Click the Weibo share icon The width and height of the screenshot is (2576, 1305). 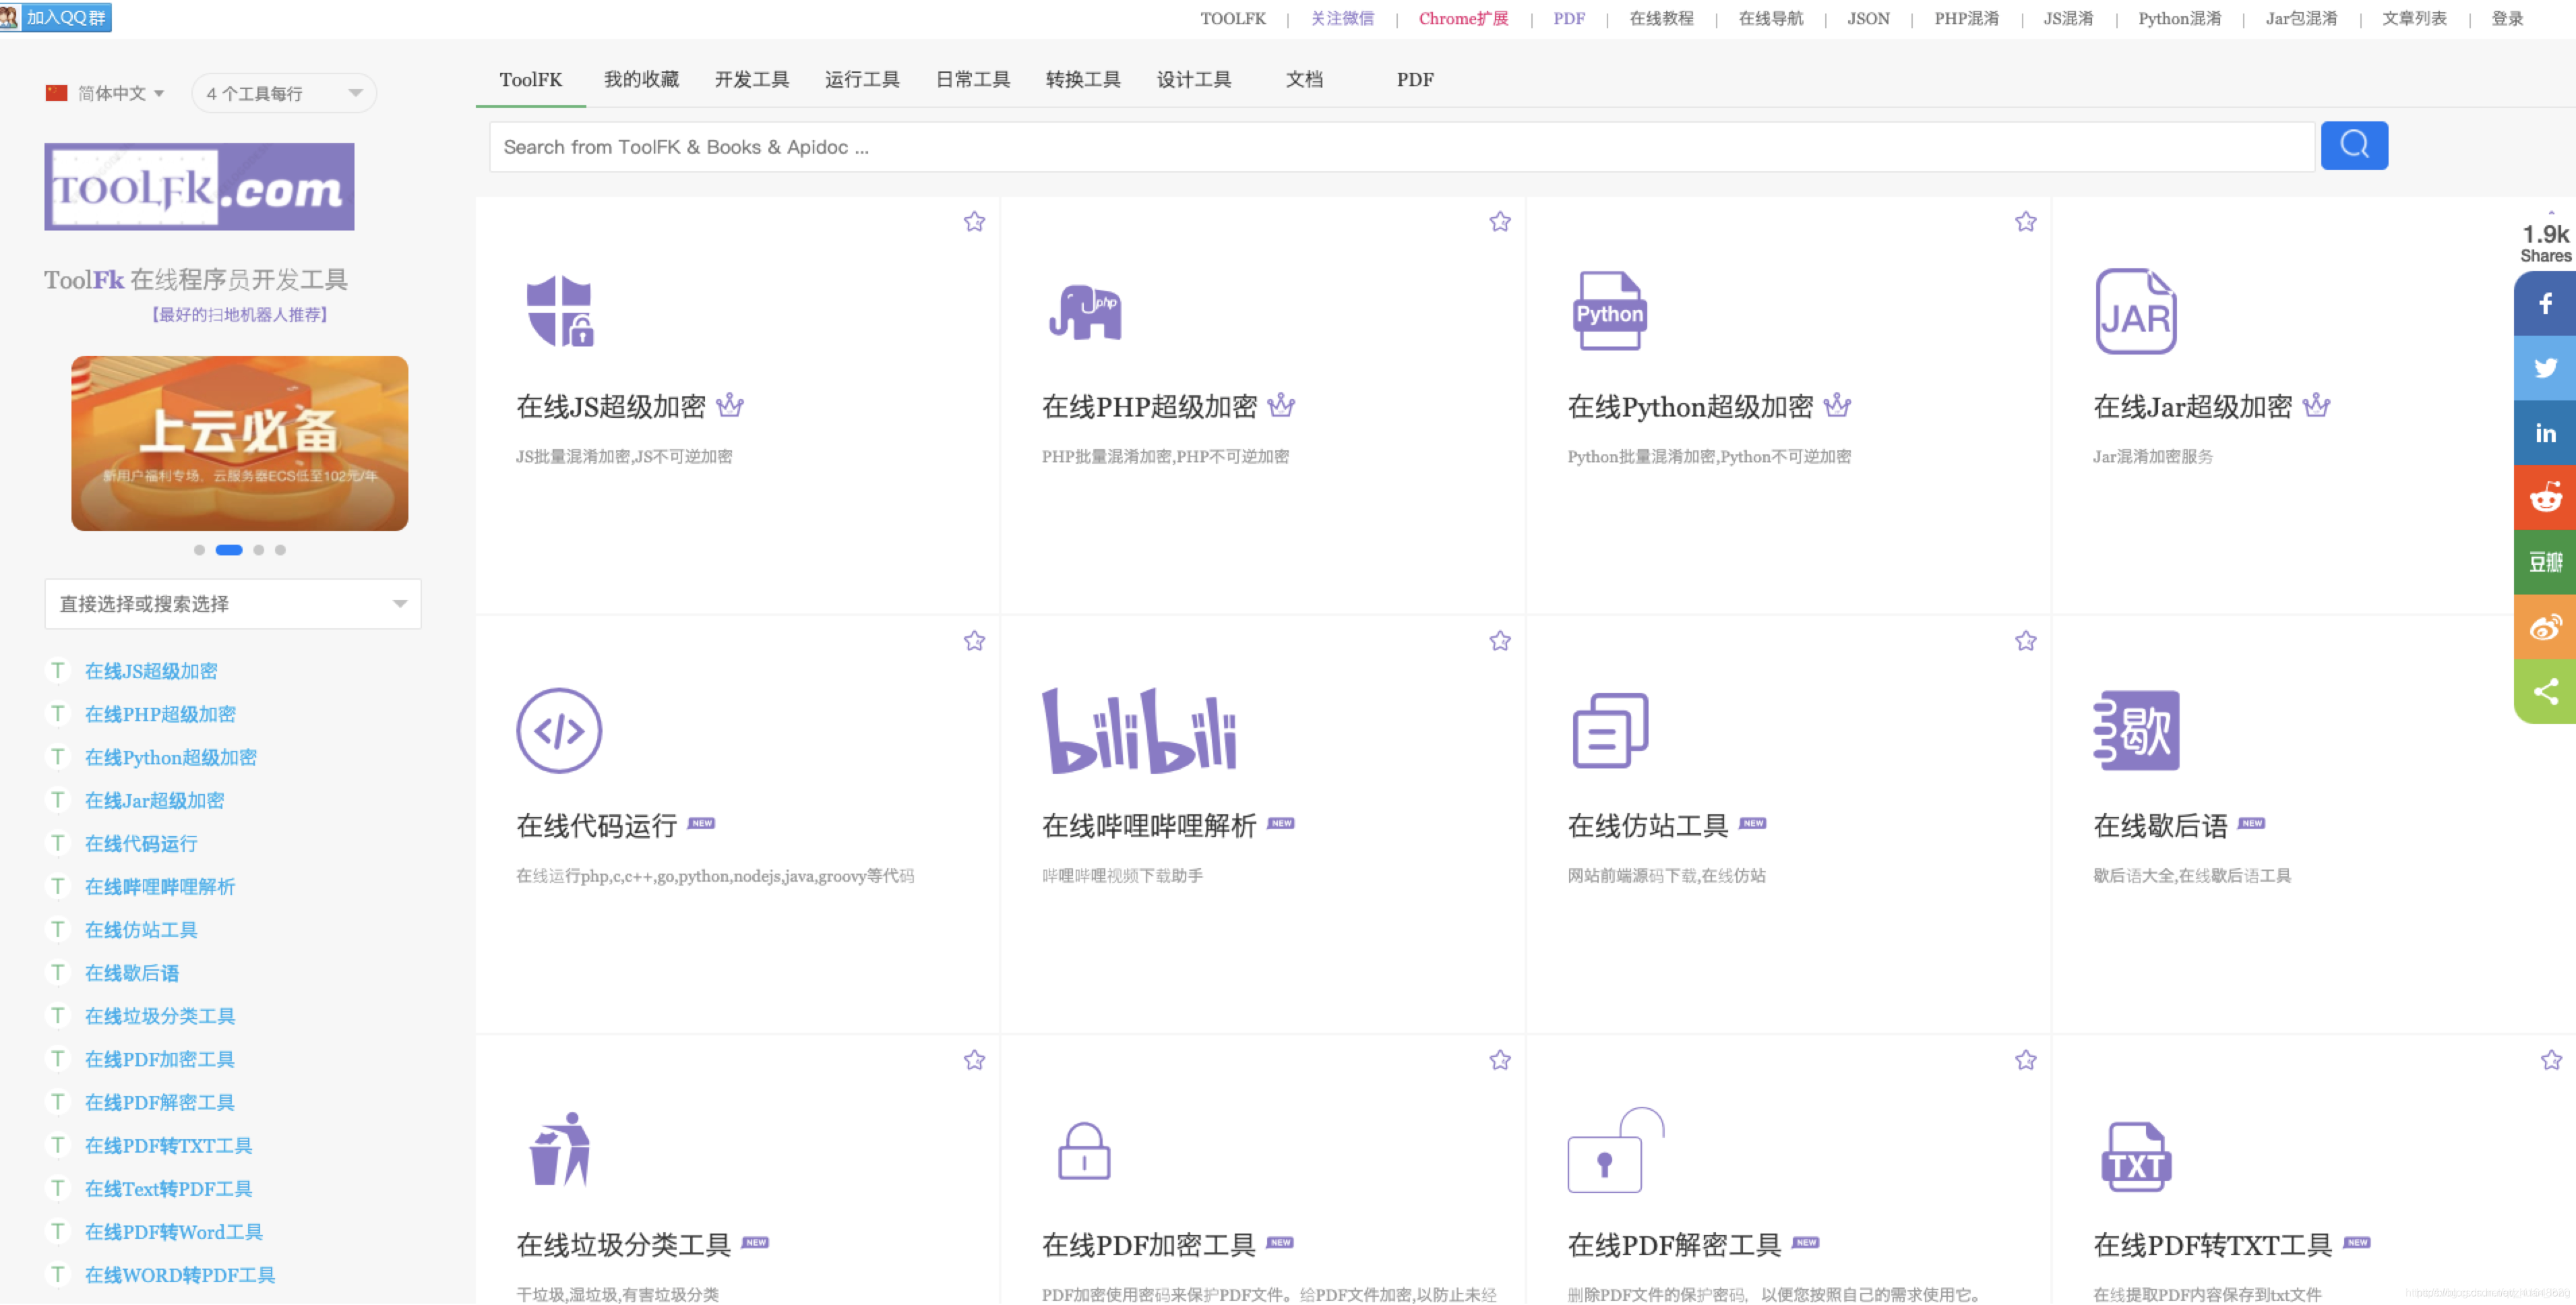click(2546, 627)
